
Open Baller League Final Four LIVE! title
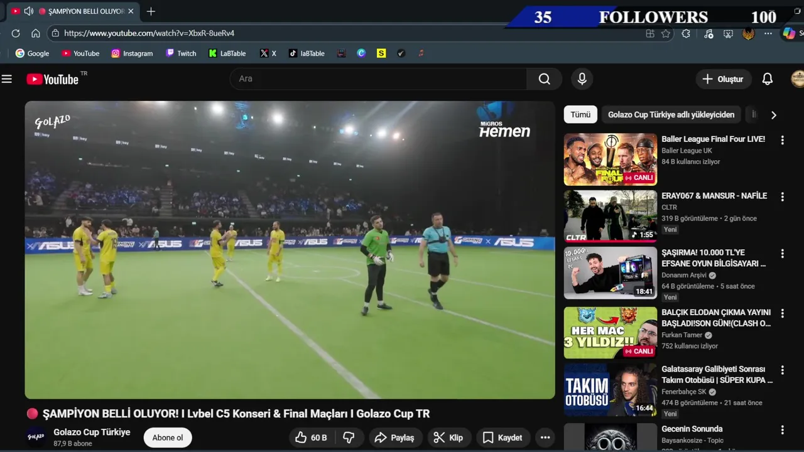(x=713, y=139)
